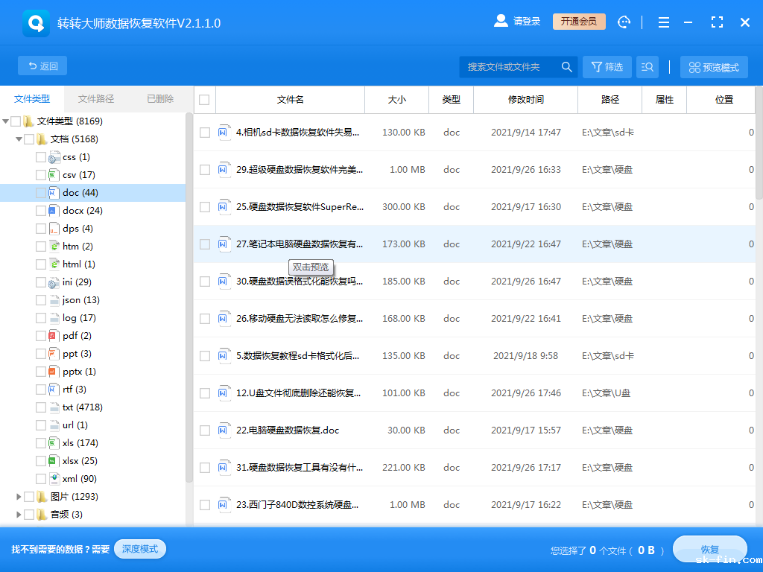Check the file 22.电脑硬盘数据恢复.doc

(x=204, y=430)
